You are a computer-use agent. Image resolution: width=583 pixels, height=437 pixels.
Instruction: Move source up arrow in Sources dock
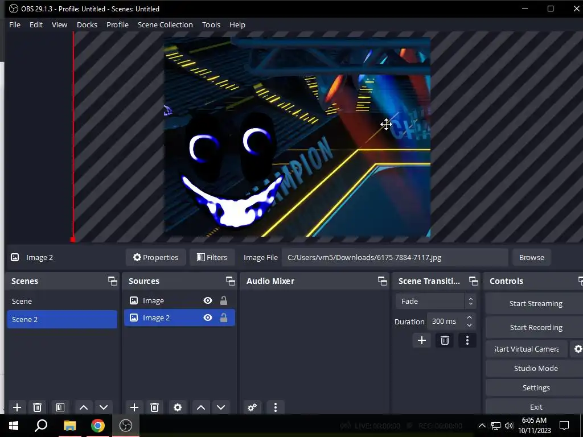click(201, 407)
